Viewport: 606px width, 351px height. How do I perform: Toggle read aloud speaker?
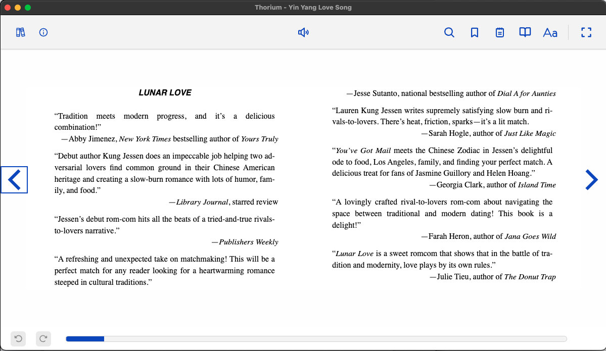(x=303, y=32)
